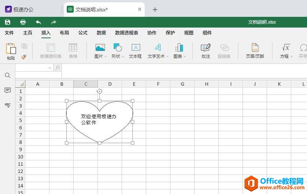Open the 数据透视表 ribbon tab
The width and height of the screenshot is (307, 194).
[127, 33]
